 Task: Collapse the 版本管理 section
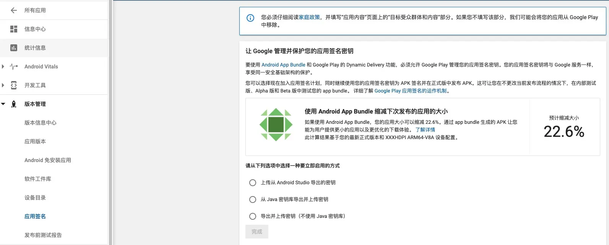click(x=4, y=104)
